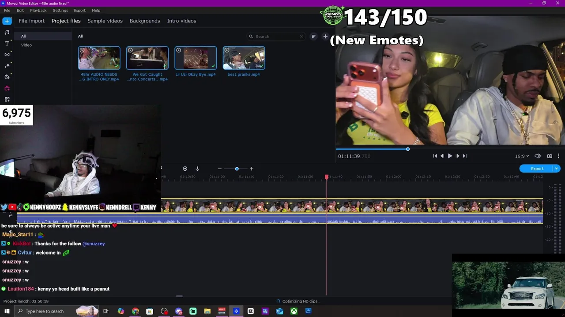Select the We Got Caught Concerts clip thumbnail
This screenshot has width=565, height=317.
(147, 58)
